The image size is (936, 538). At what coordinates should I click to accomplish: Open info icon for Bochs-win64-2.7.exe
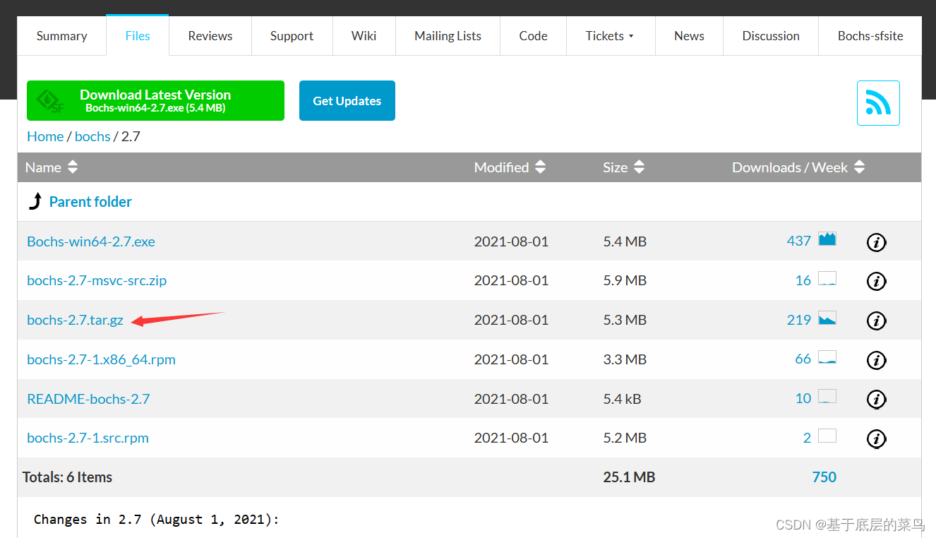(x=876, y=242)
